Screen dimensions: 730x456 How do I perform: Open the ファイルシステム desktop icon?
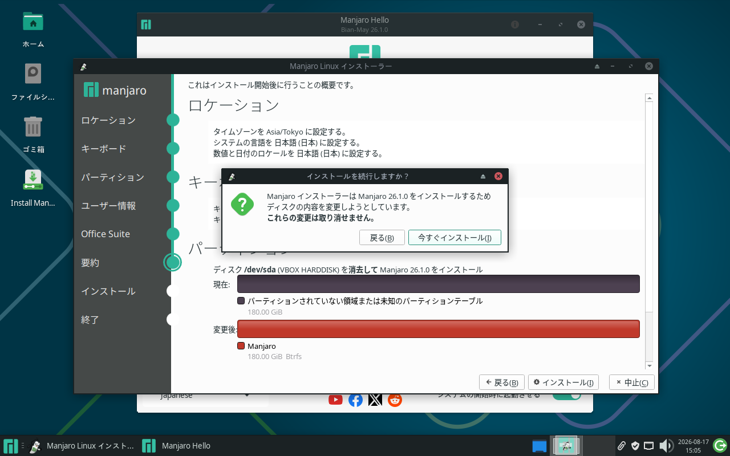tap(33, 74)
